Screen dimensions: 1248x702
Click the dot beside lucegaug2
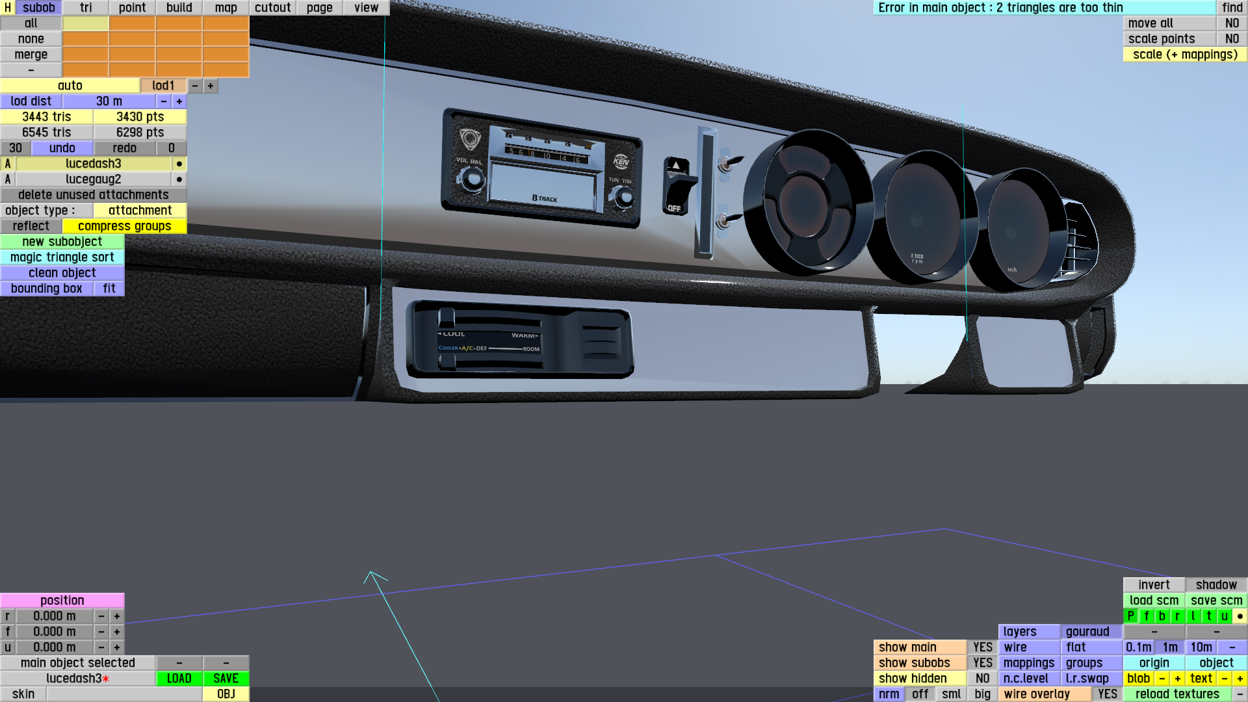point(179,179)
